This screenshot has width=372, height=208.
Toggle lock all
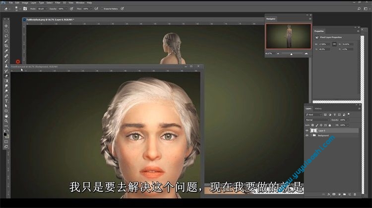(x=329, y=125)
